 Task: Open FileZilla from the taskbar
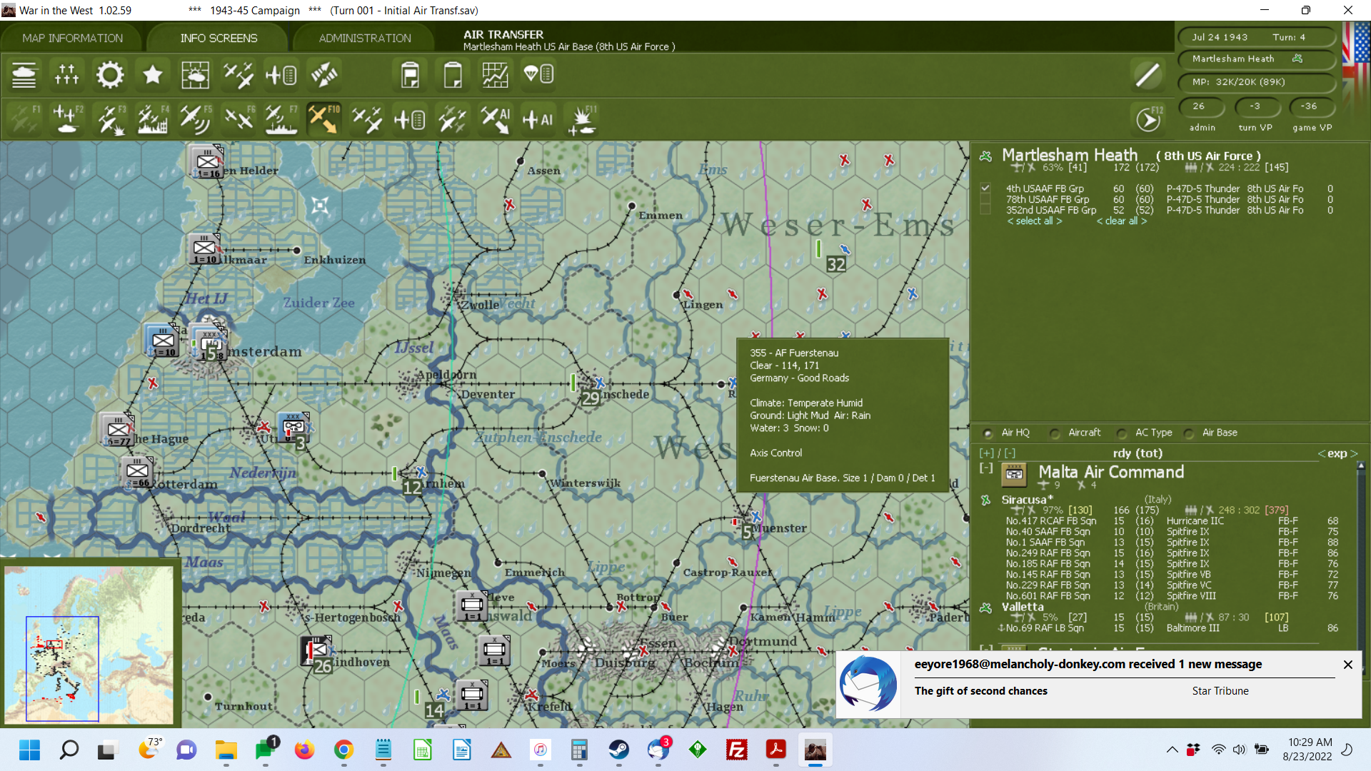(736, 750)
